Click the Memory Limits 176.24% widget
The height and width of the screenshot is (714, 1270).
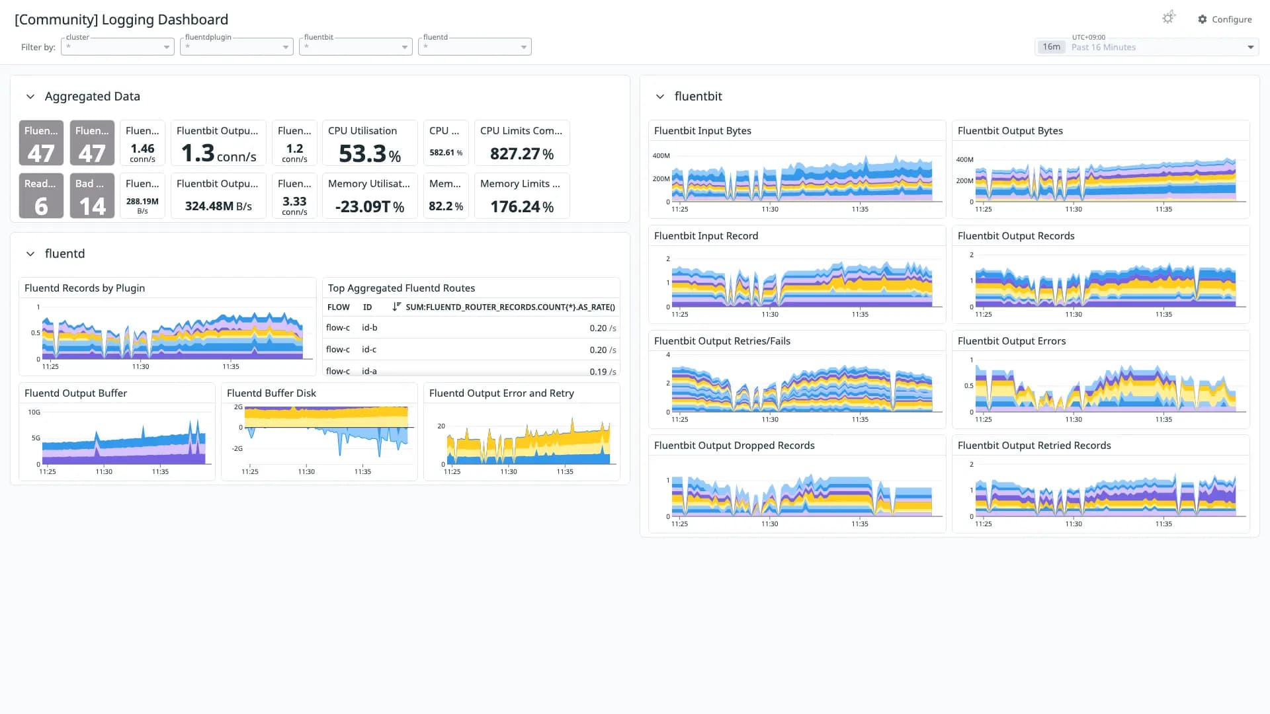point(522,196)
